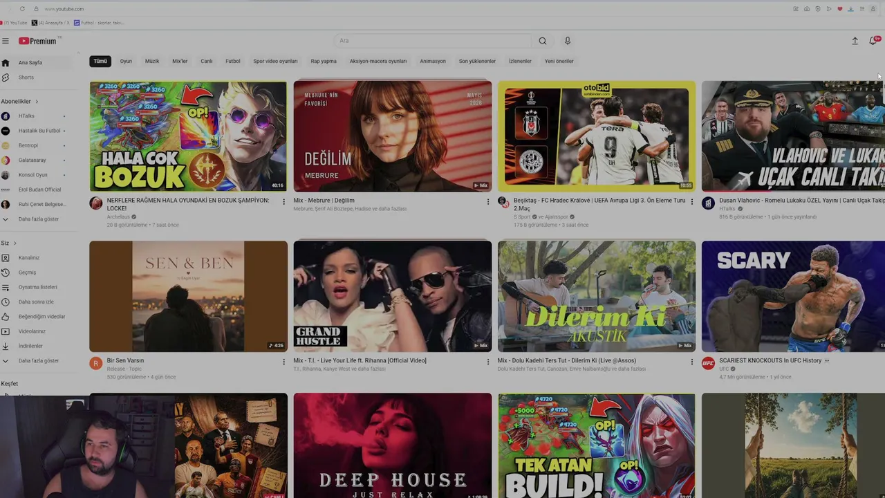Expand the Siz section chevron
The width and height of the screenshot is (885, 498).
click(15, 243)
